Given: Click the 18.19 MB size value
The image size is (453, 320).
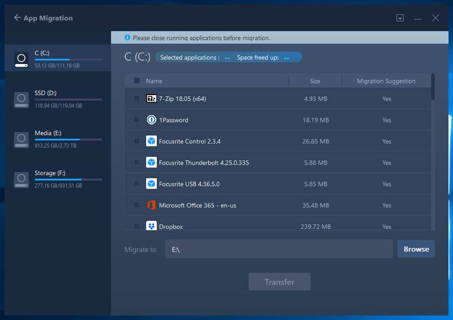Looking at the screenshot, I should point(316,120).
